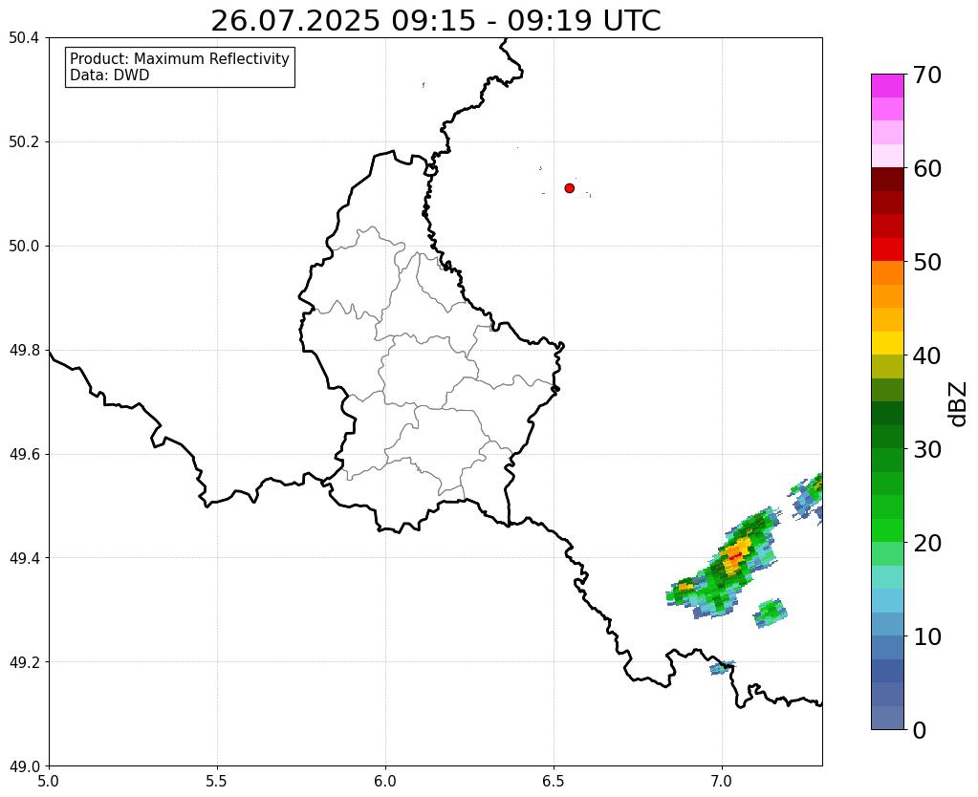Image resolution: width=978 pixels, height=797 pixels.
Task: Click the longitude tick label '7.0'
Action: 722,782
